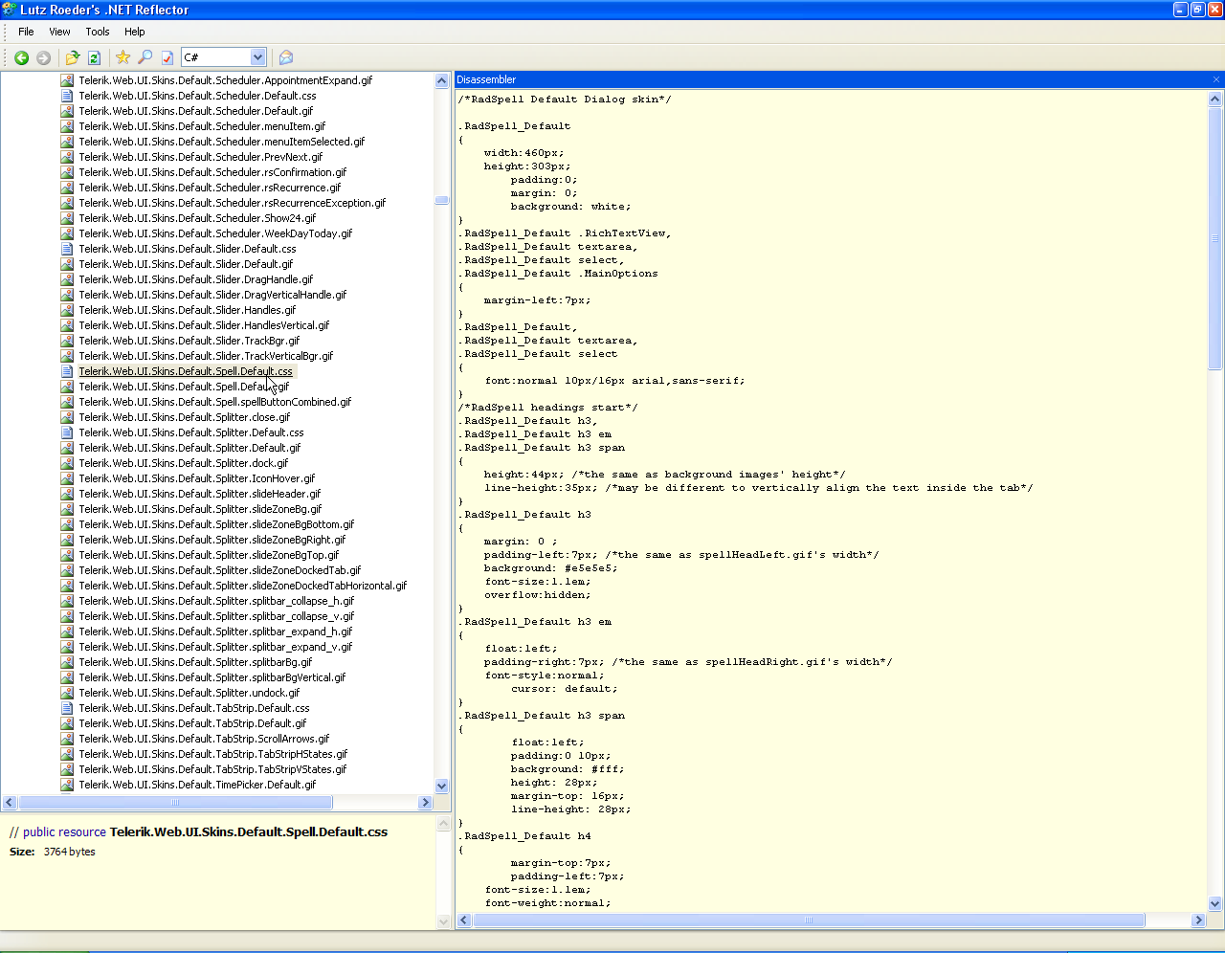Viewport: 1225px width, 953px height.
Task: Click the grey Forward arrow in the toolbar
Action: coord(43,57)
